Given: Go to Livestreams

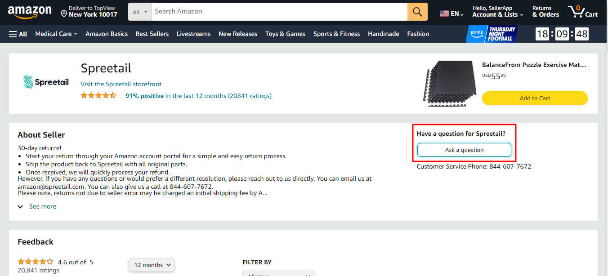Looking at the screenshot, I should [193, 34].
